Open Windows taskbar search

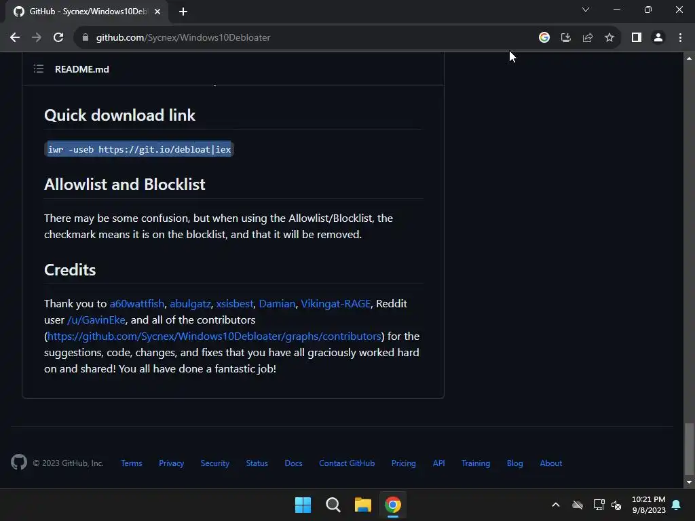333,505
